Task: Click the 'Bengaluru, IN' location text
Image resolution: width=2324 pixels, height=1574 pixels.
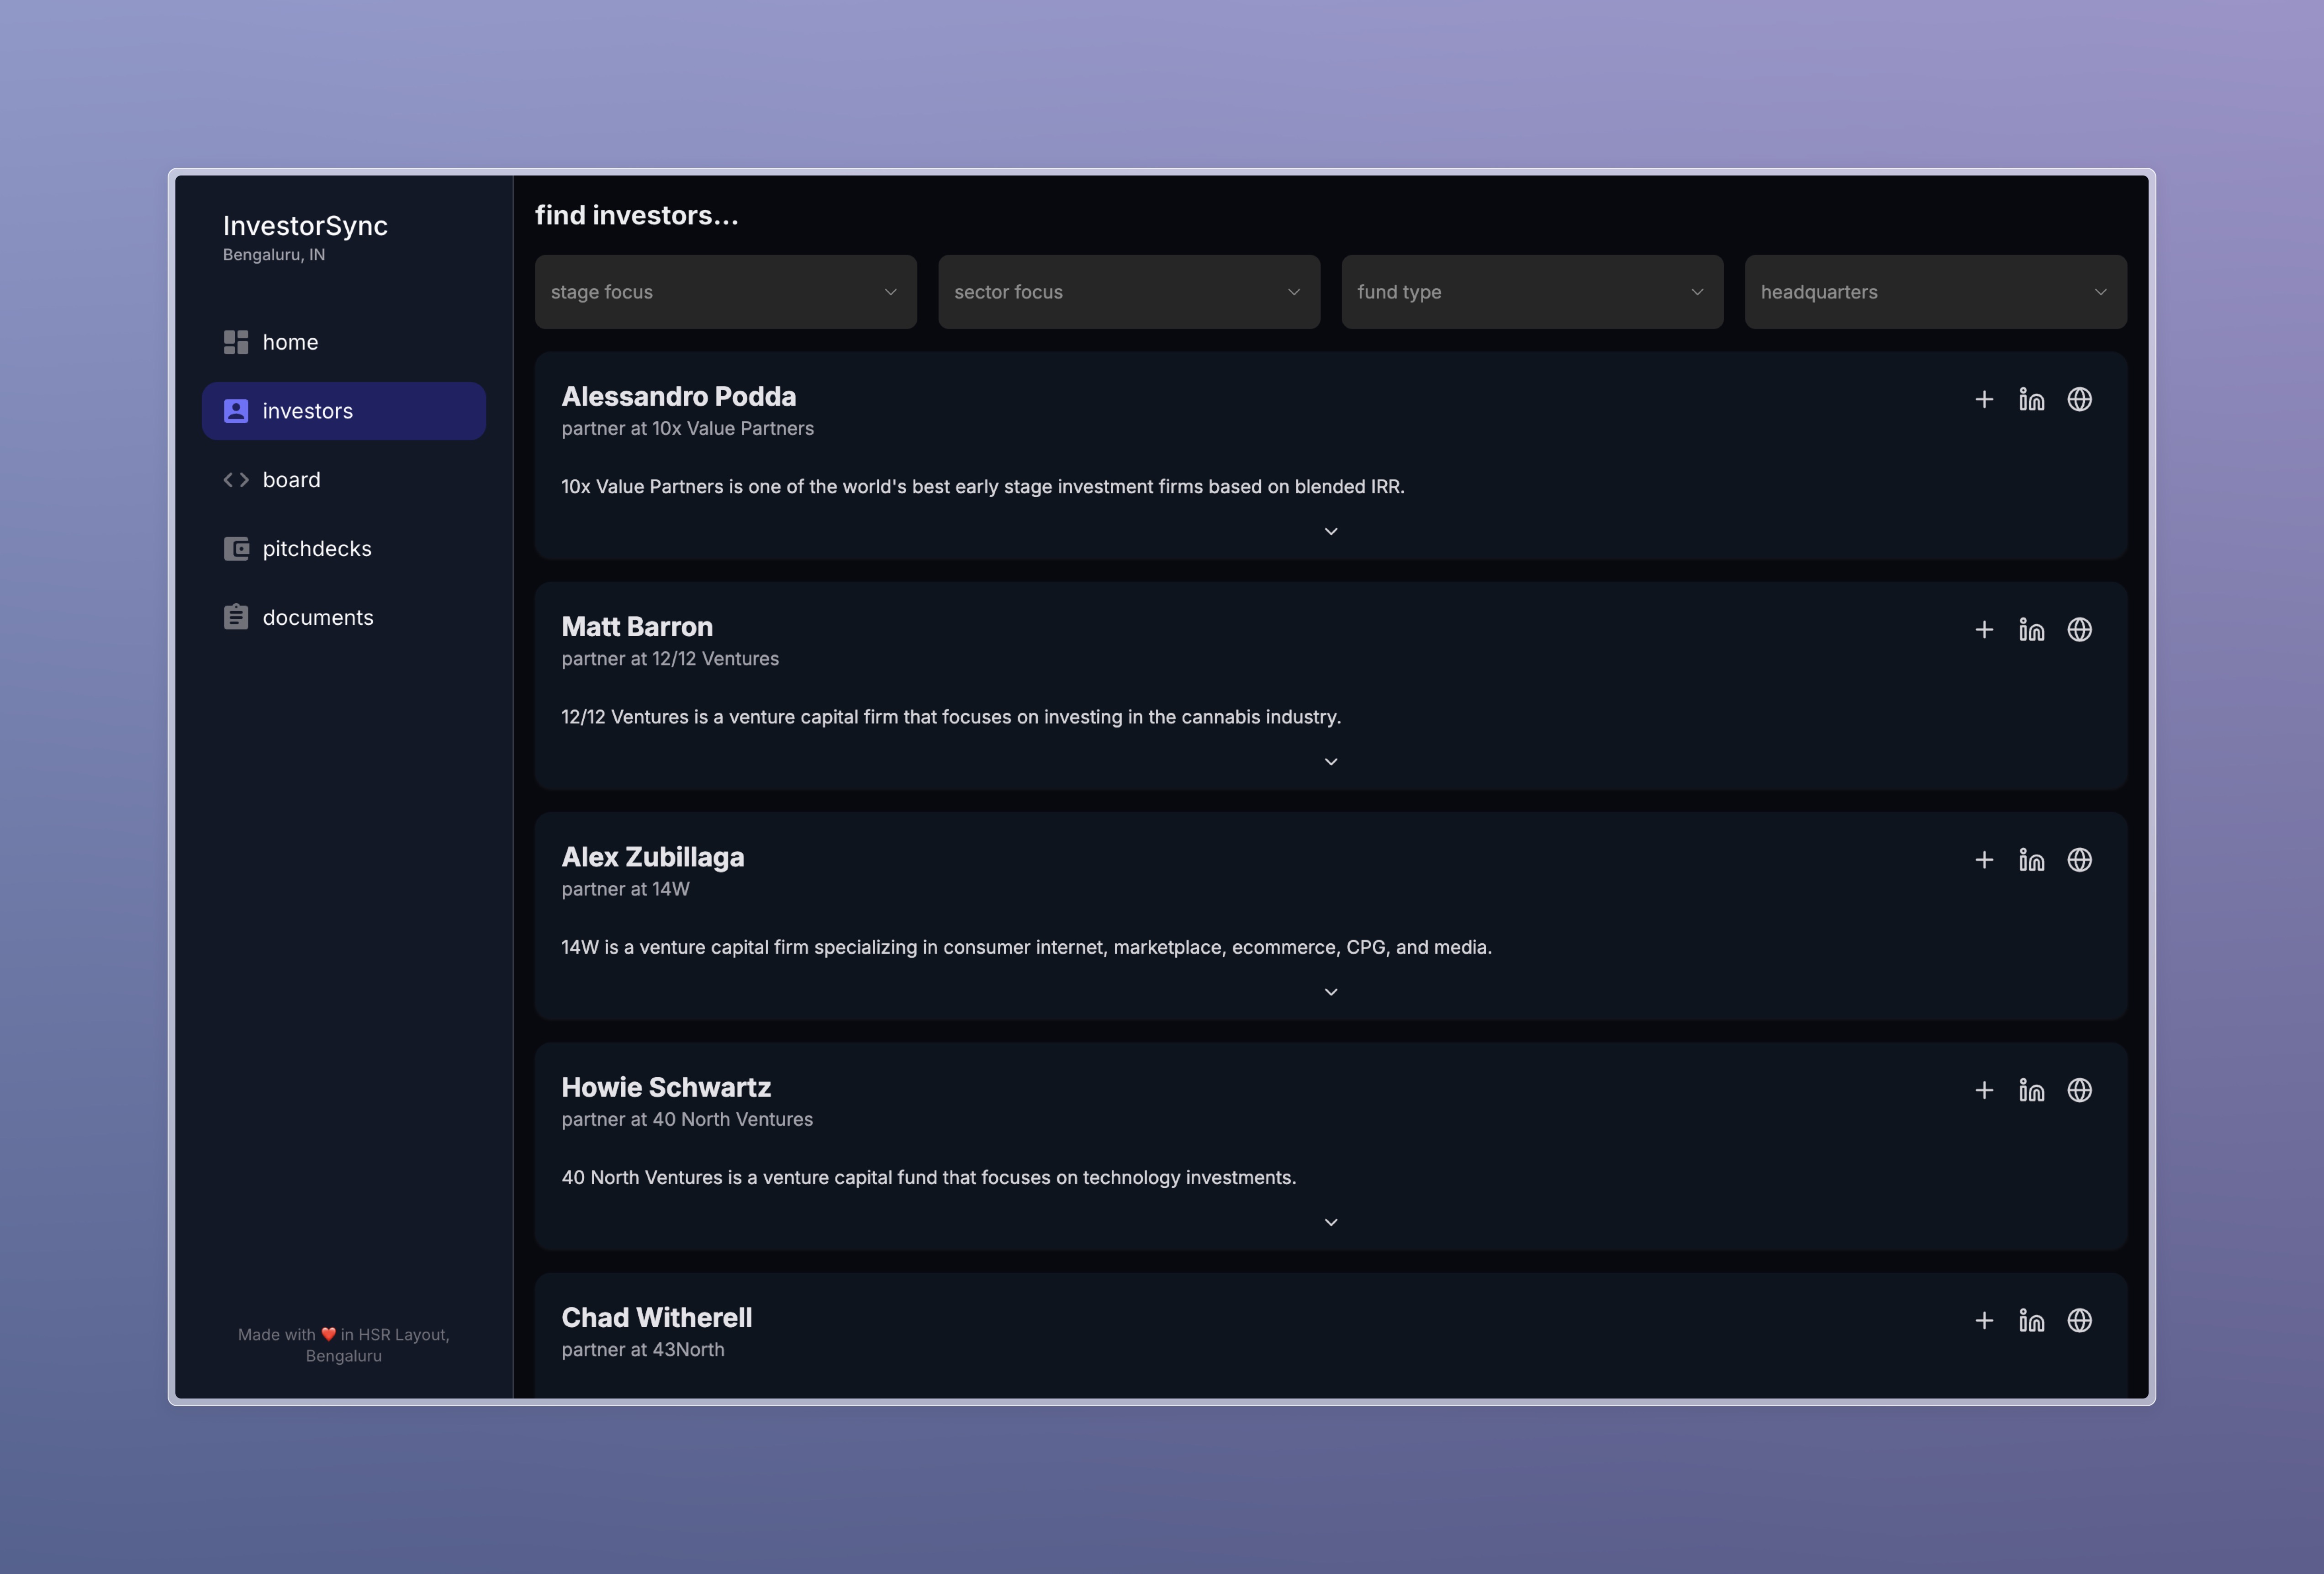Action: coord(274,255)
